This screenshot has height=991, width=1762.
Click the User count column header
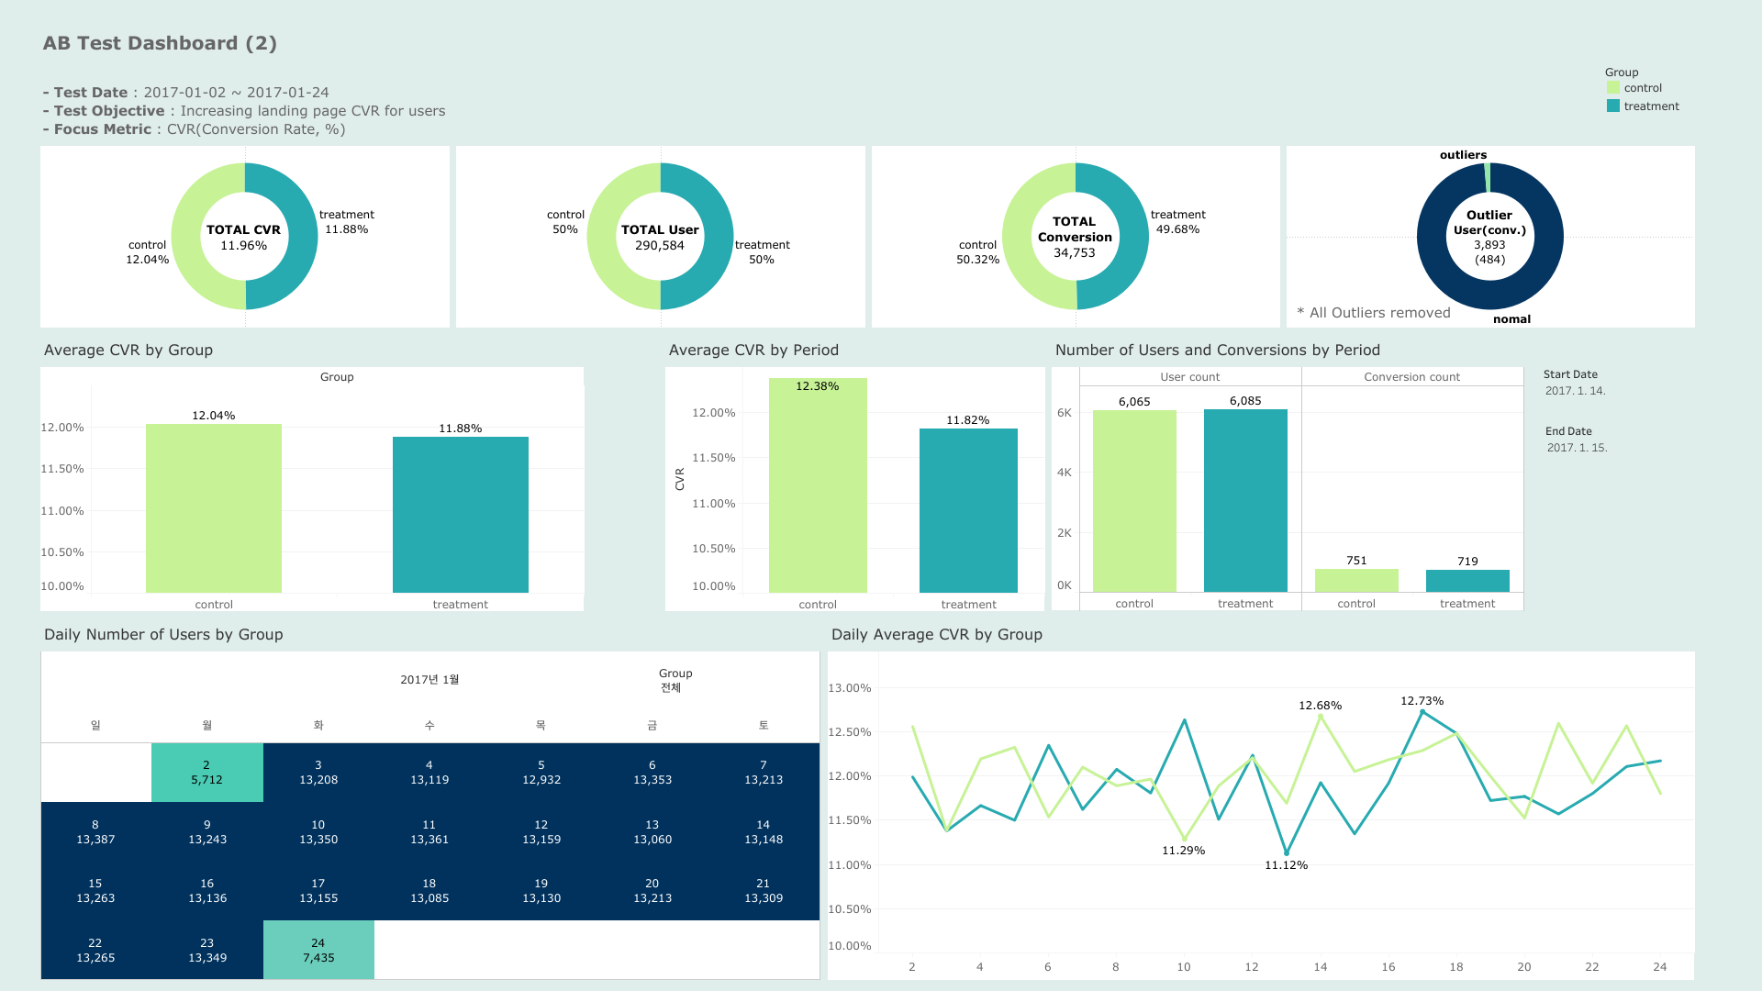[x=1190, y=377]
